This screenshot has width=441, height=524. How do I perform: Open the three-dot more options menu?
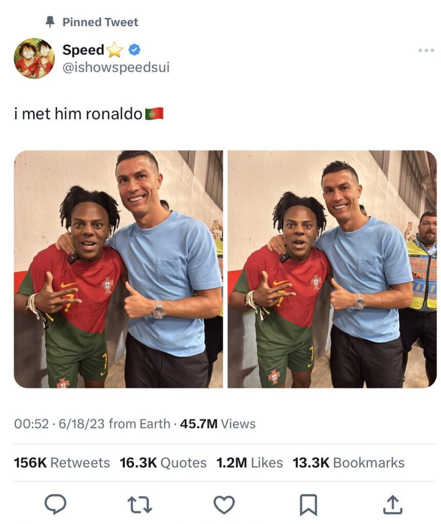pyautogui.click(x=426, y=51)
